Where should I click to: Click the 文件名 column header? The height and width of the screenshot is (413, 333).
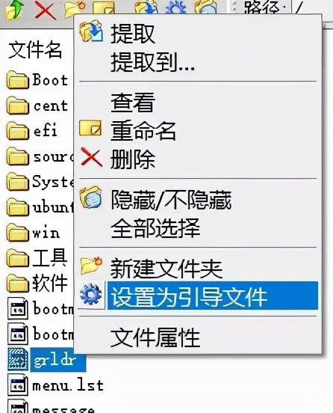(35, 50)
